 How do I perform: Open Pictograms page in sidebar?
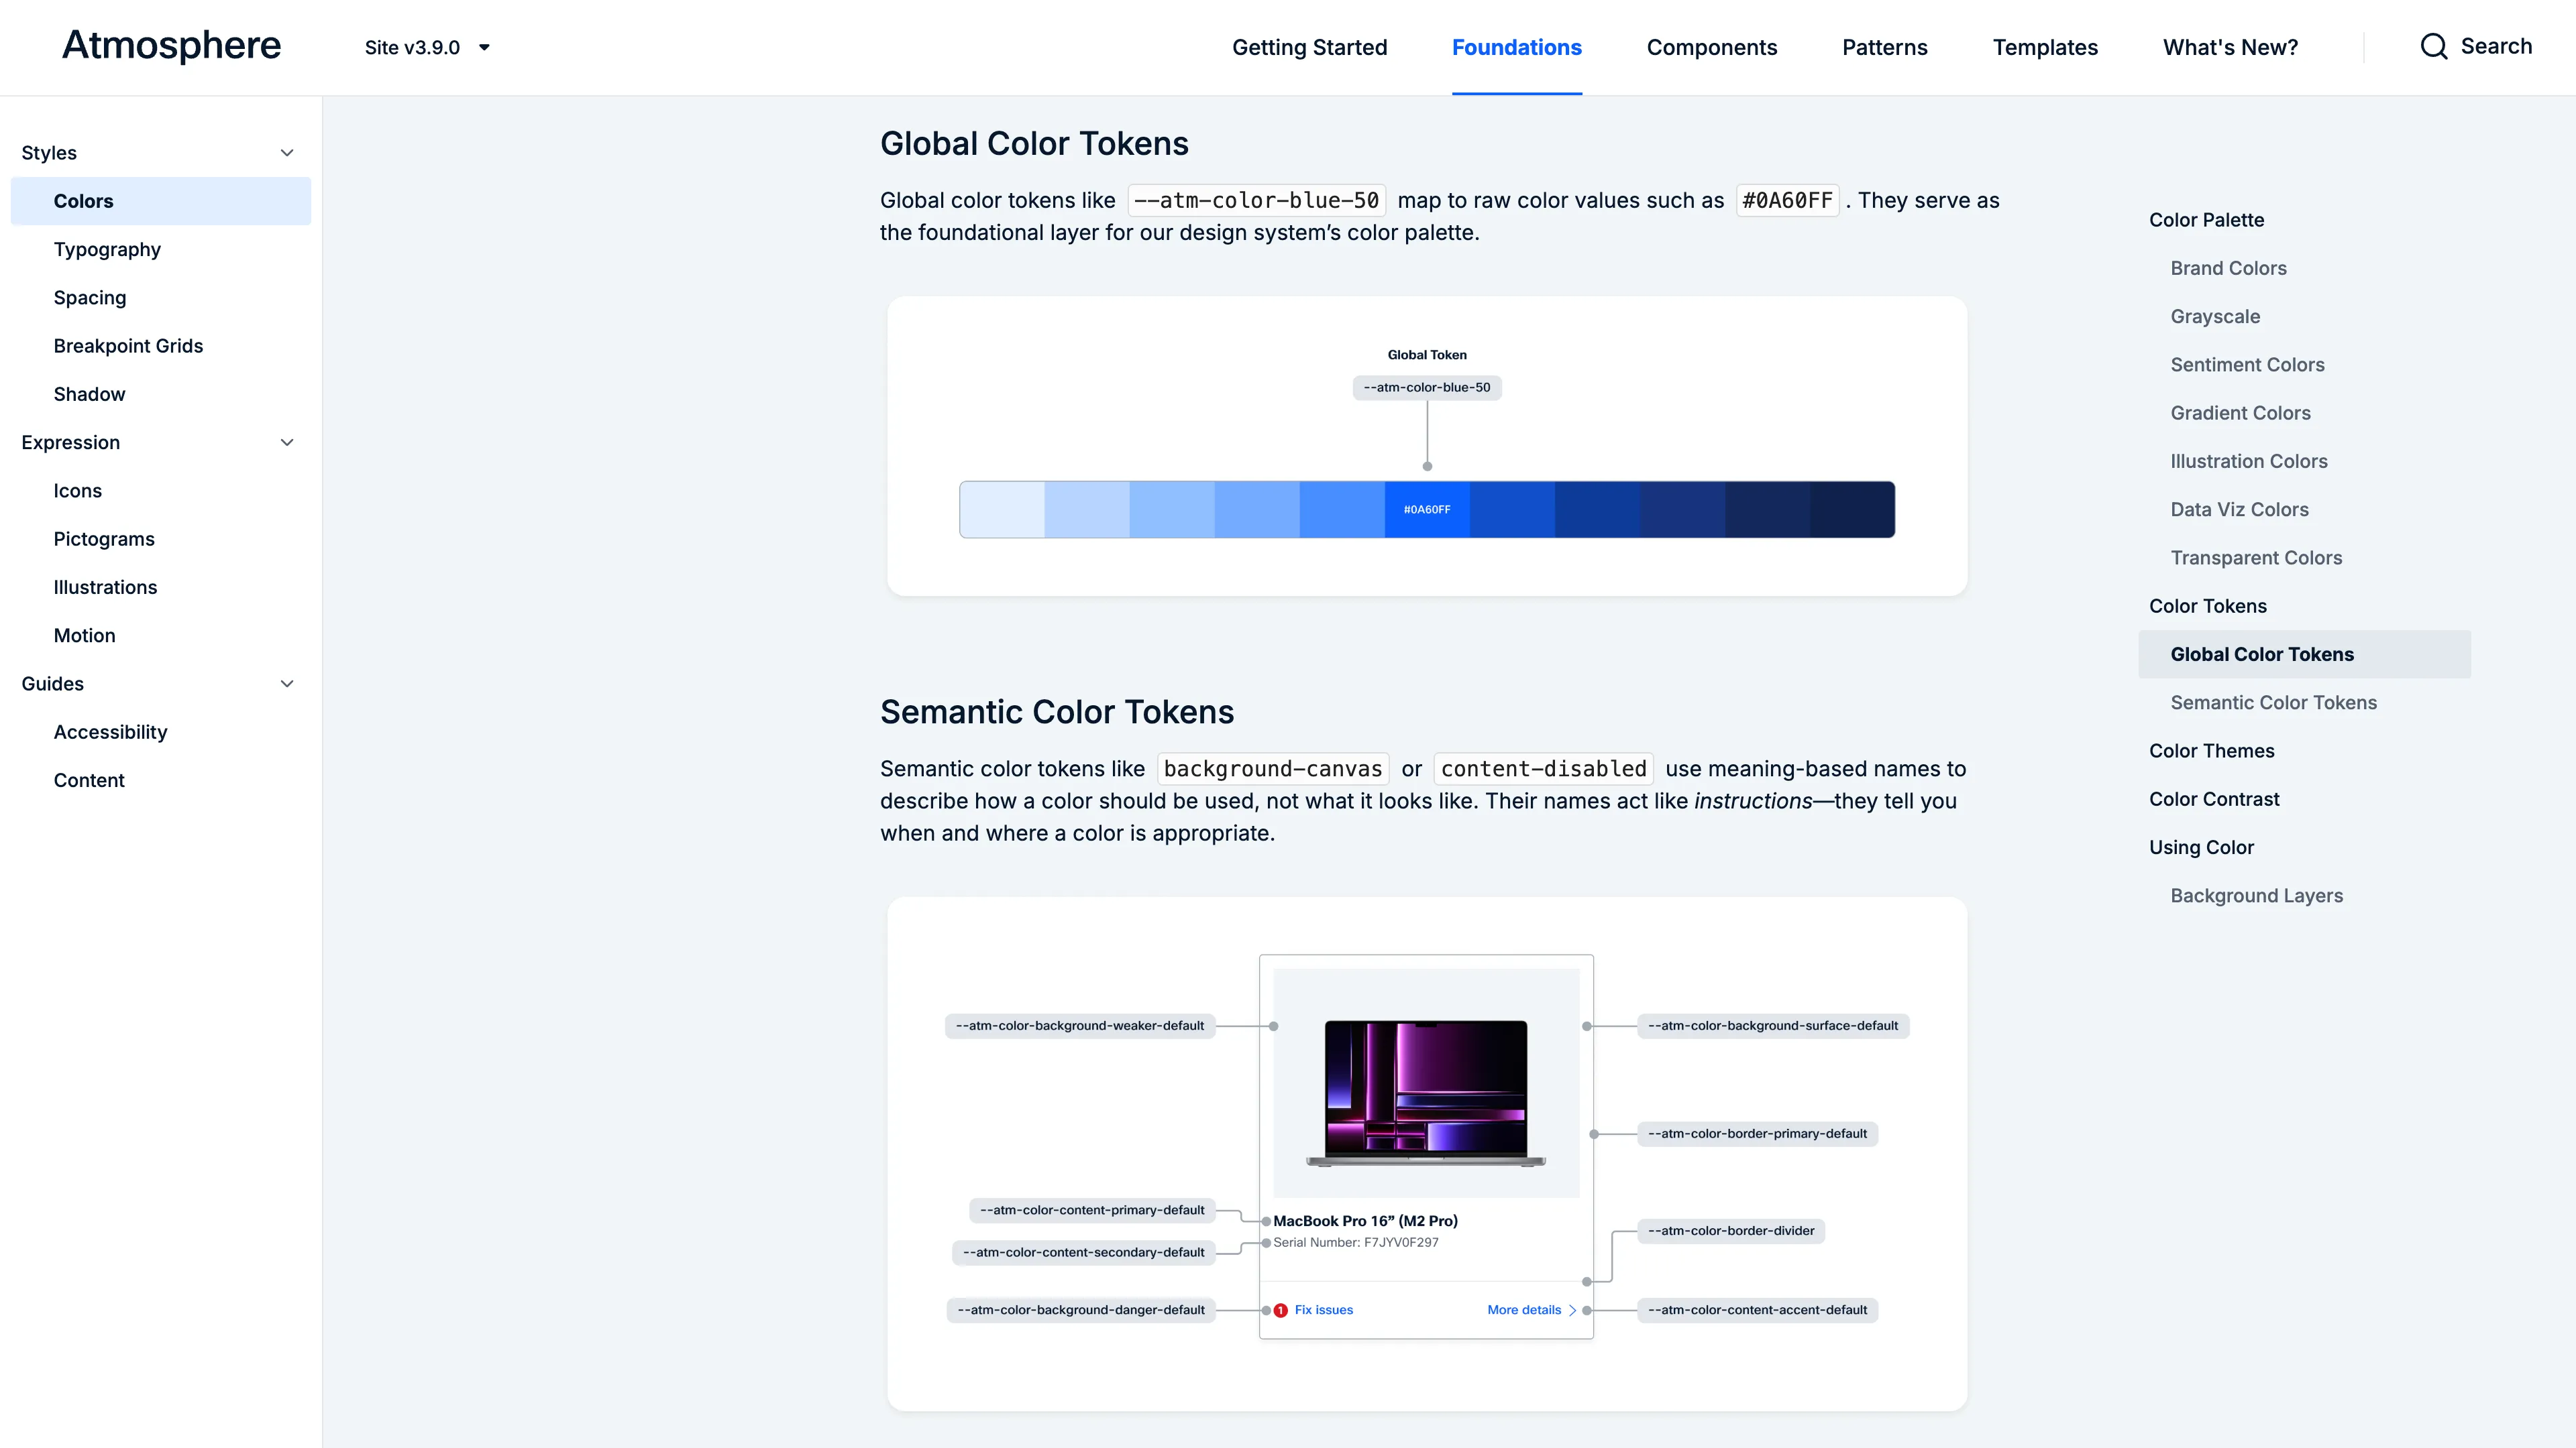coord(104,538)
